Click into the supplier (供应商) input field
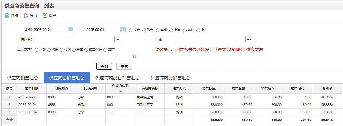Viewport: 343px width, 126px height. coord(73,39)
